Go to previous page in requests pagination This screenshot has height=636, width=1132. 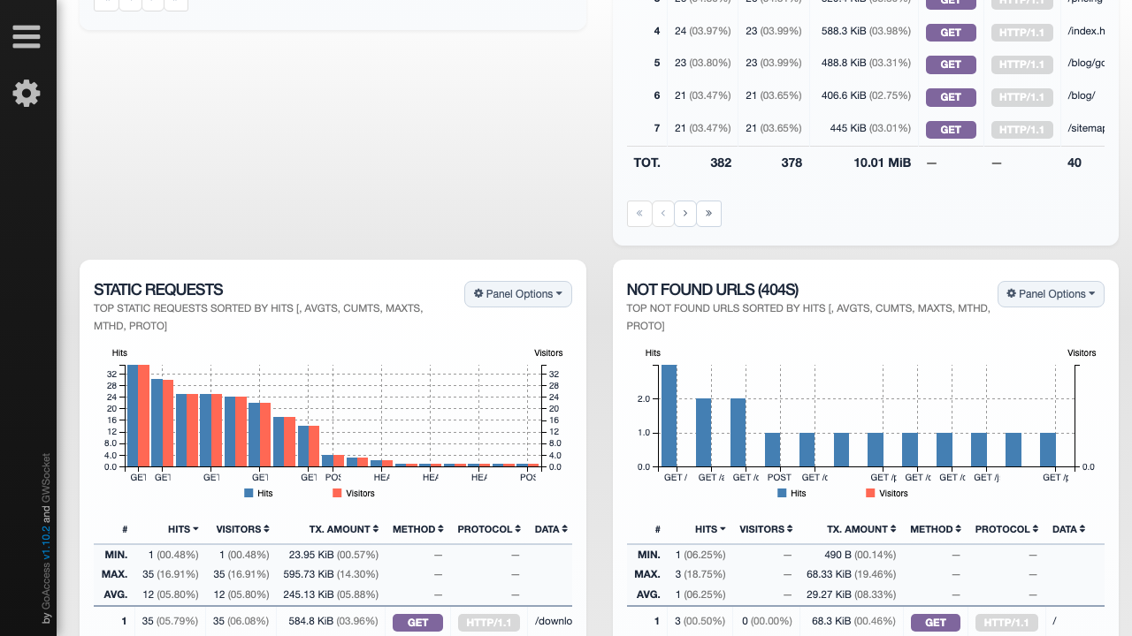pos(663,214)
